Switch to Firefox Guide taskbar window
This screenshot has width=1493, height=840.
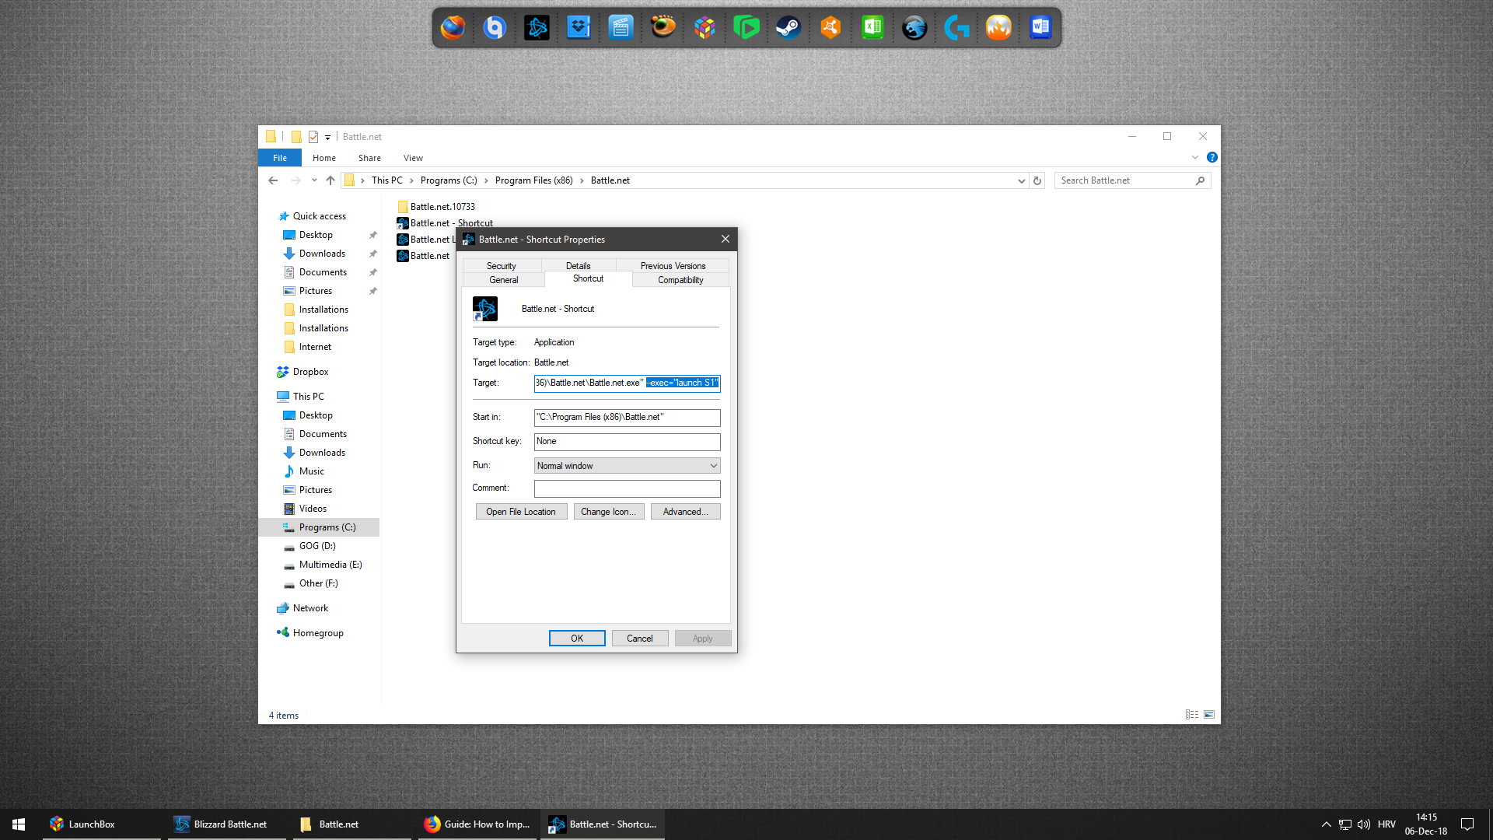(x=478, y=824)
